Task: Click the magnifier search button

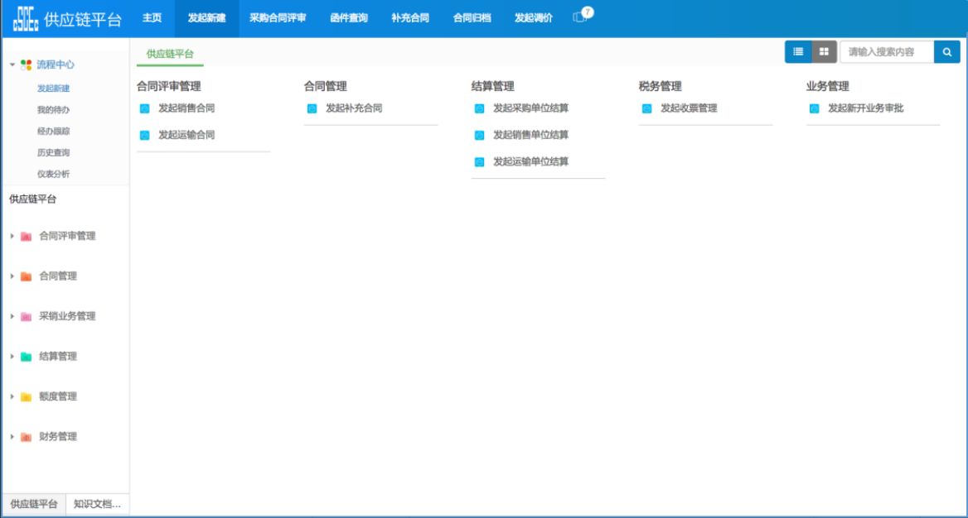Action: (x=946, y=51)
